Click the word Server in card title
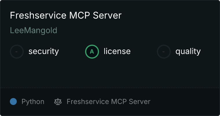 107,15
